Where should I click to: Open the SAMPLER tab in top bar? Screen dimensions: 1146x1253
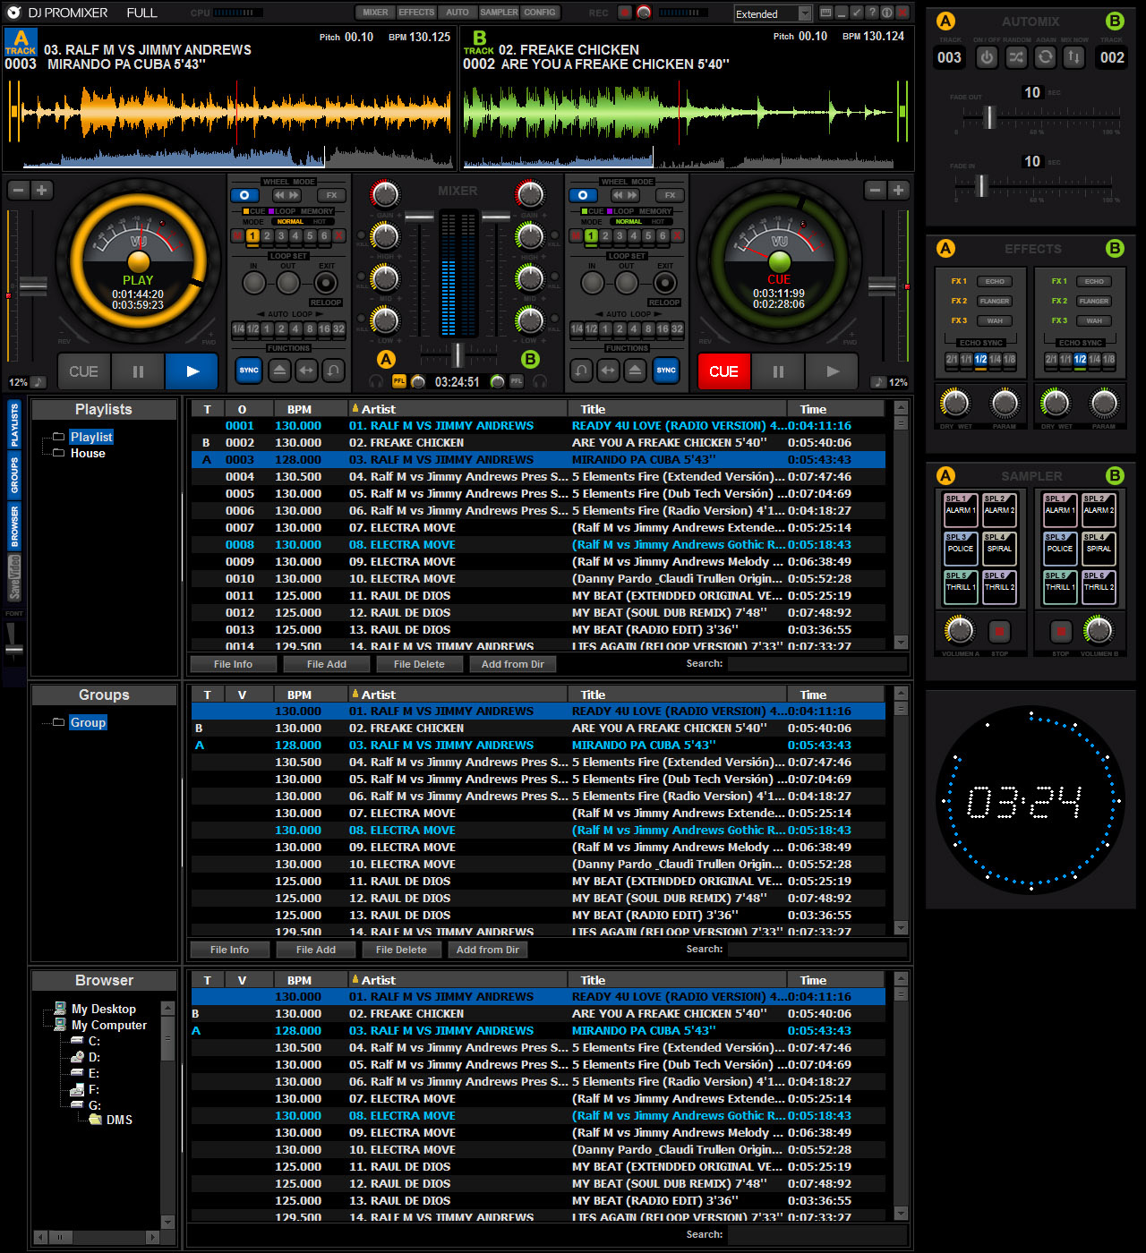[499, 13]
